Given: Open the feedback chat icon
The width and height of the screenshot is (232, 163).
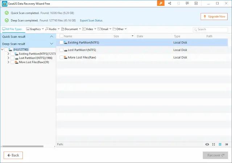Looking at the screenshot, I should (x=187, y=3).
